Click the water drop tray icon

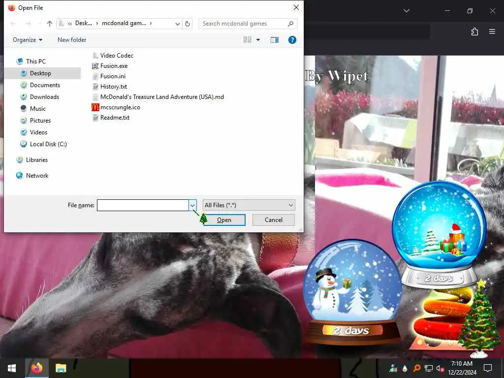click(x=405, y=368)
